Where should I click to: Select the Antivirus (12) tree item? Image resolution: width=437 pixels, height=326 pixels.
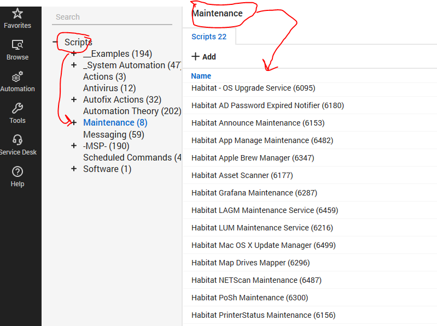click(x=109, y=88)
